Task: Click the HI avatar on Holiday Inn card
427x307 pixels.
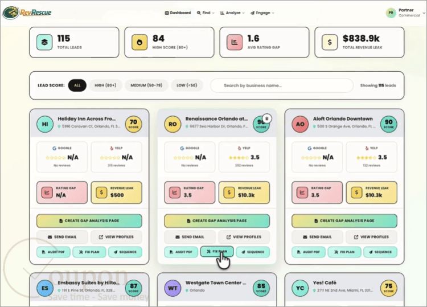Action: tap(45, 124)
